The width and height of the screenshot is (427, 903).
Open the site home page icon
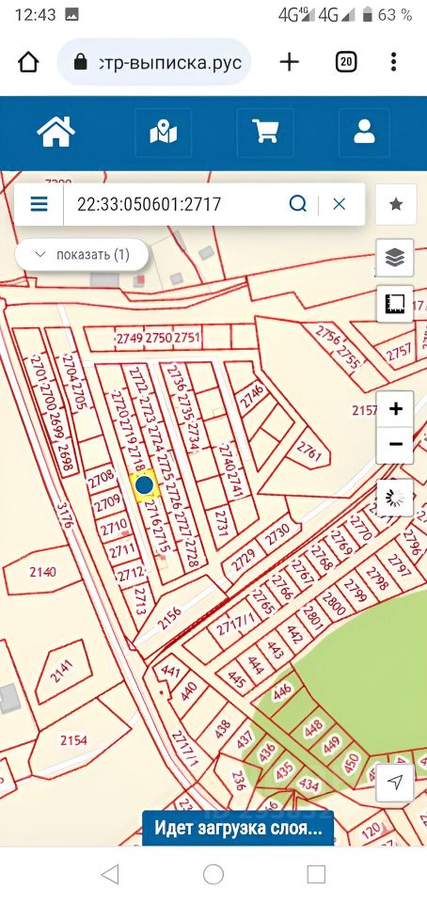pyautogui.click(x=55, y=132)
